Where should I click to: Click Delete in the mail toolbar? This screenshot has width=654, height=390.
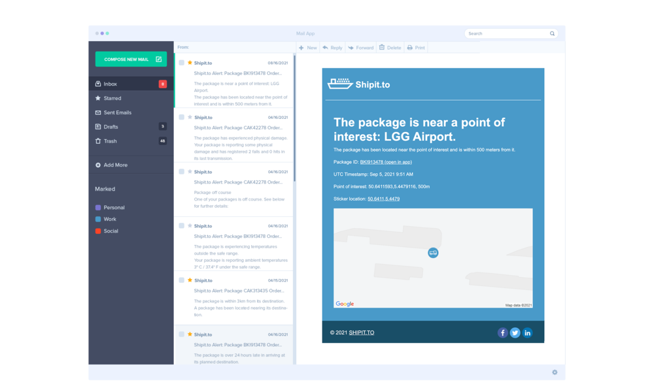click(390, 48)
